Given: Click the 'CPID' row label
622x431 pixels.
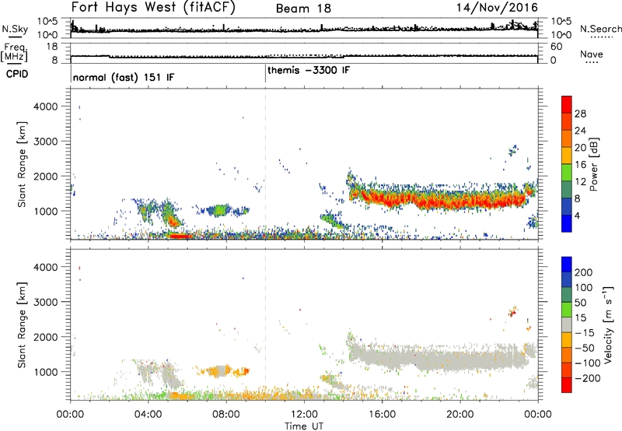Looking at the screenshot, I should pos(16,74).
